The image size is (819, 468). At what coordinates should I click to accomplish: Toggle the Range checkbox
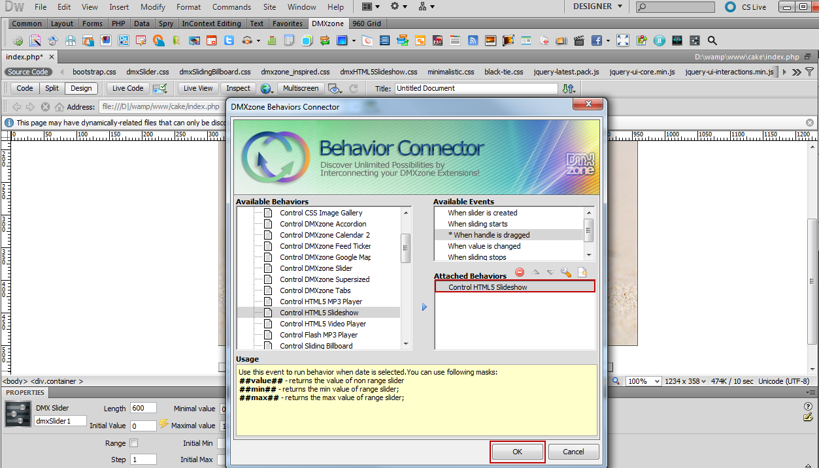(134, 443)
